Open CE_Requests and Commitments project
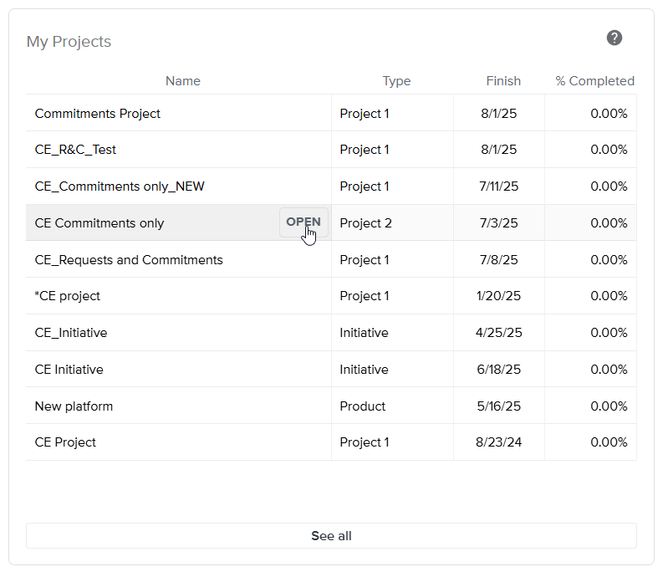Viewport: 663px width, 572px height. coord(129,260)
